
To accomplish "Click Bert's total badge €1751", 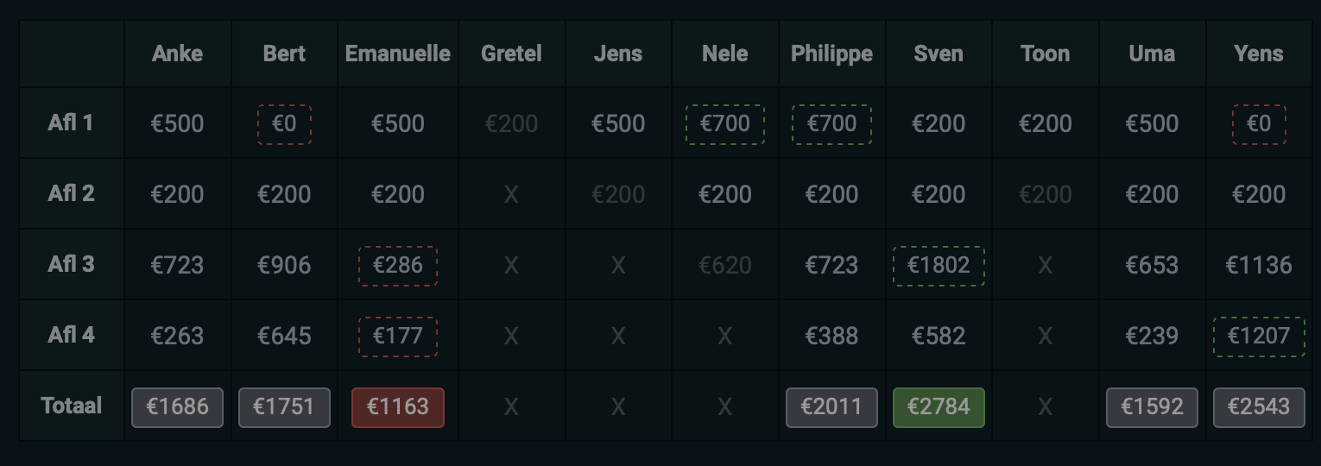I will pos(284,407).
